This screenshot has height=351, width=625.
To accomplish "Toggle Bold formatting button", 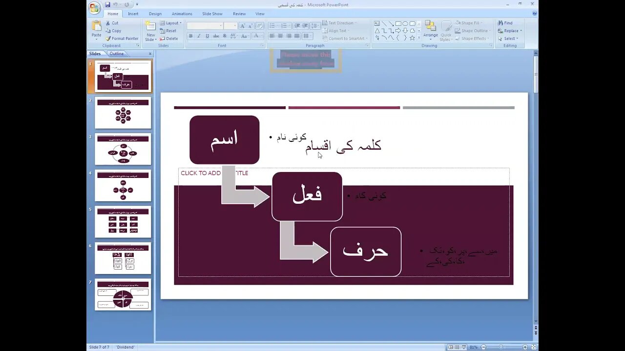I will (190, 36).
